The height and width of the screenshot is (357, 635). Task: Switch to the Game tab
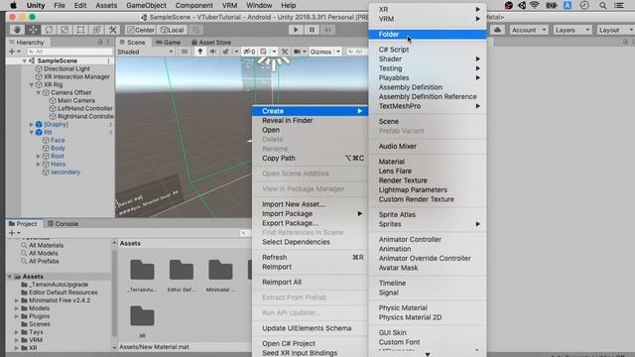168,42
